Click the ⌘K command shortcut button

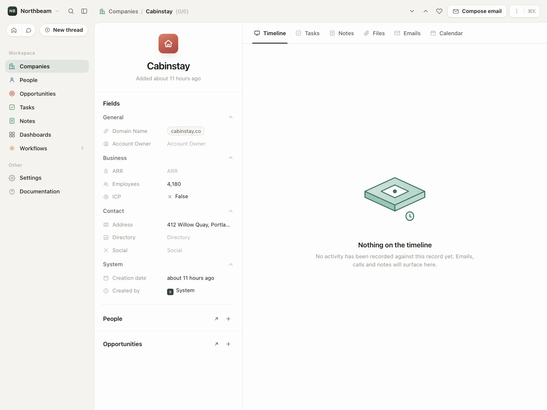[532, 11]
